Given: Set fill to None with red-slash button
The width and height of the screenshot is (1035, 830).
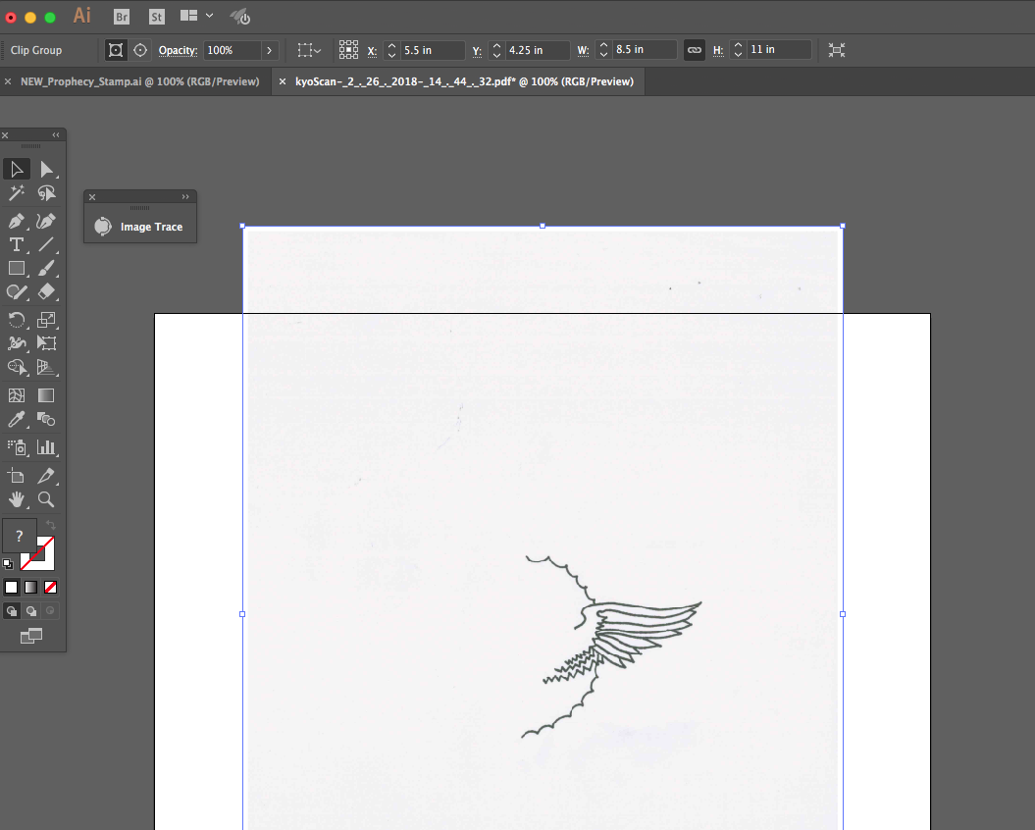Looking at the screenshot, I should [51, 588].
